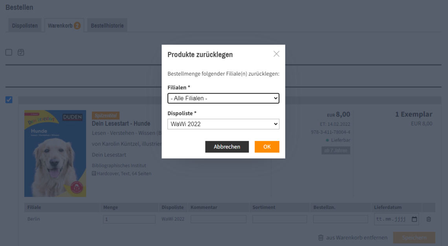Click the Hardcover format icon under the publisher
Image resolution: width=448 pixels, height=246 pixels.
point(94,173)
